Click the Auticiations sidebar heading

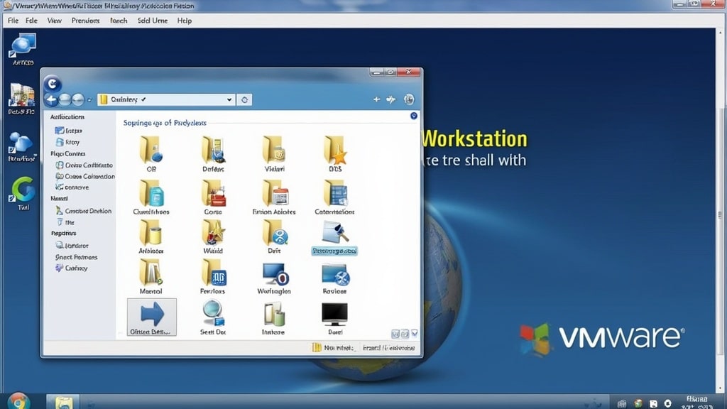point(67,117)
